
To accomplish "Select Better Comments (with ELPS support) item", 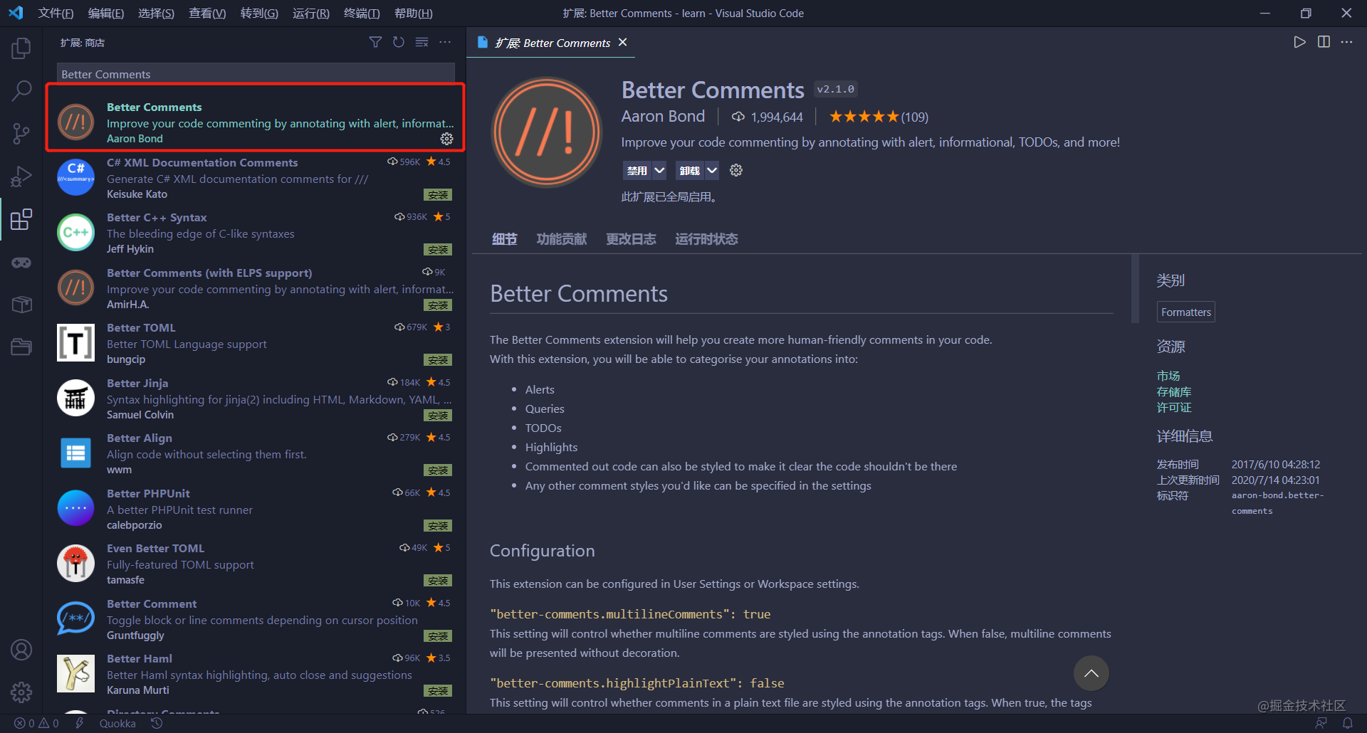I will click(x=255, y=288).
